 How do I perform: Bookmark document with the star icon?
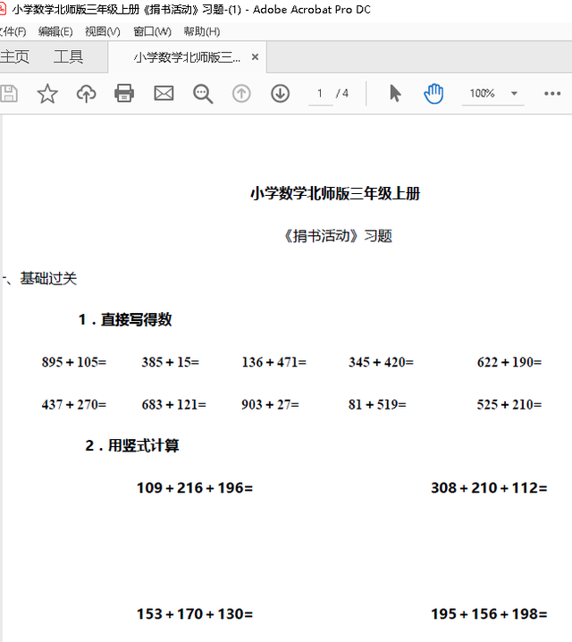coord(47,93)
